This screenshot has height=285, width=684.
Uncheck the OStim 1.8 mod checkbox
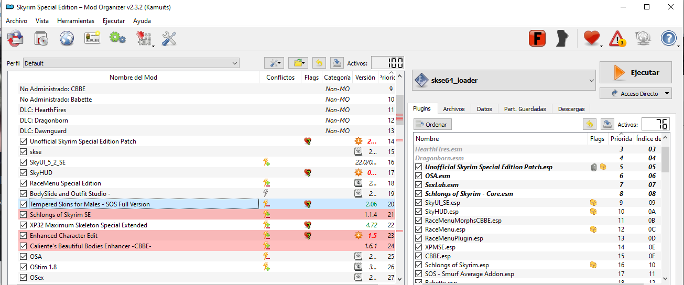tap(23, 267)
